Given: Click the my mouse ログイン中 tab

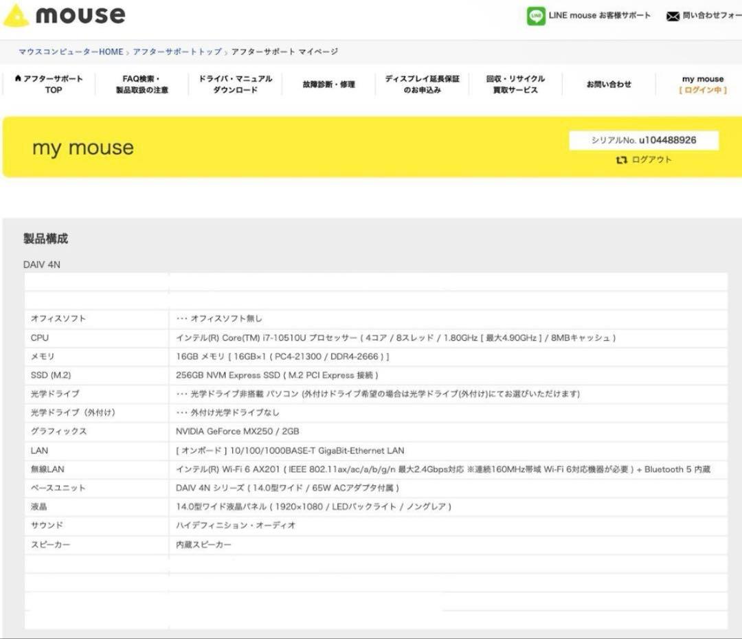Looking at the screenshot, I should click(700, 83).
